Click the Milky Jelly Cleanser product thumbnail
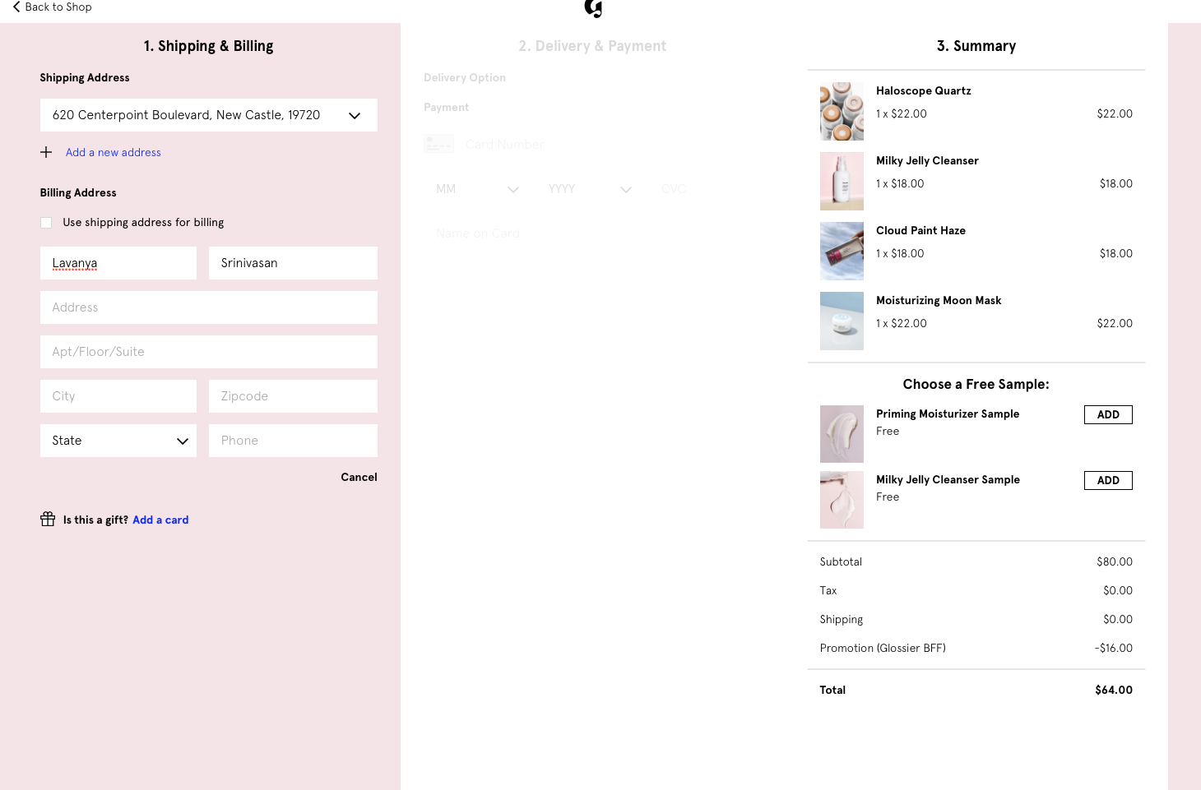The image size is (1201, 790). click(842, 181)
